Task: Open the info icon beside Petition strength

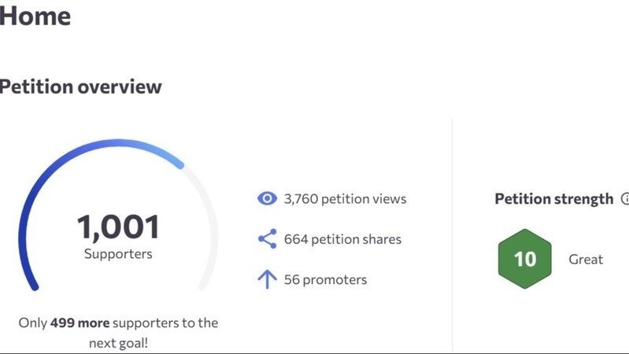Action: click(625, 199)
